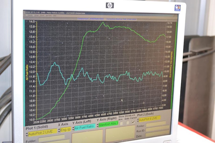This screenshot has width=215, height=143.
Task: Click the Plot 1 (Solid) stepper arrows
Action: point(27,134)
